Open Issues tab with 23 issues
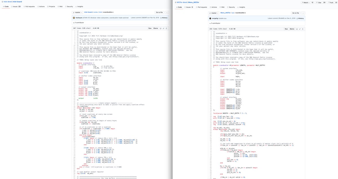The width and height of the screenshot is (338, 179). tap(16, 6)
